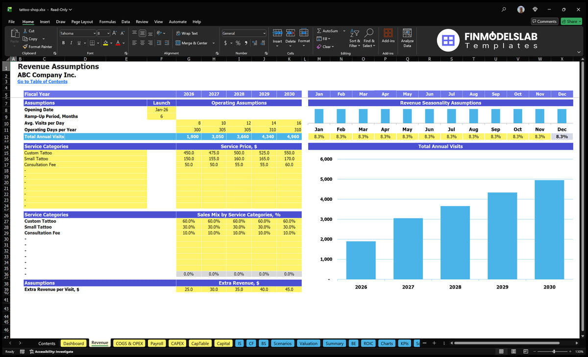588x357 pixels.
Task: Click Accessibility: Investigate in status bar
Action: pos(51,352)
